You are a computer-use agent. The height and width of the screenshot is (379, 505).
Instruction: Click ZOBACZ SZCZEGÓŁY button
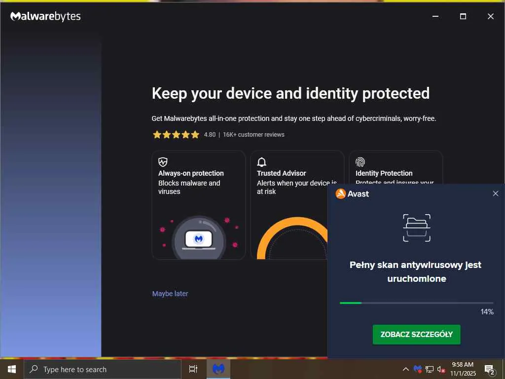click(416, 335)
